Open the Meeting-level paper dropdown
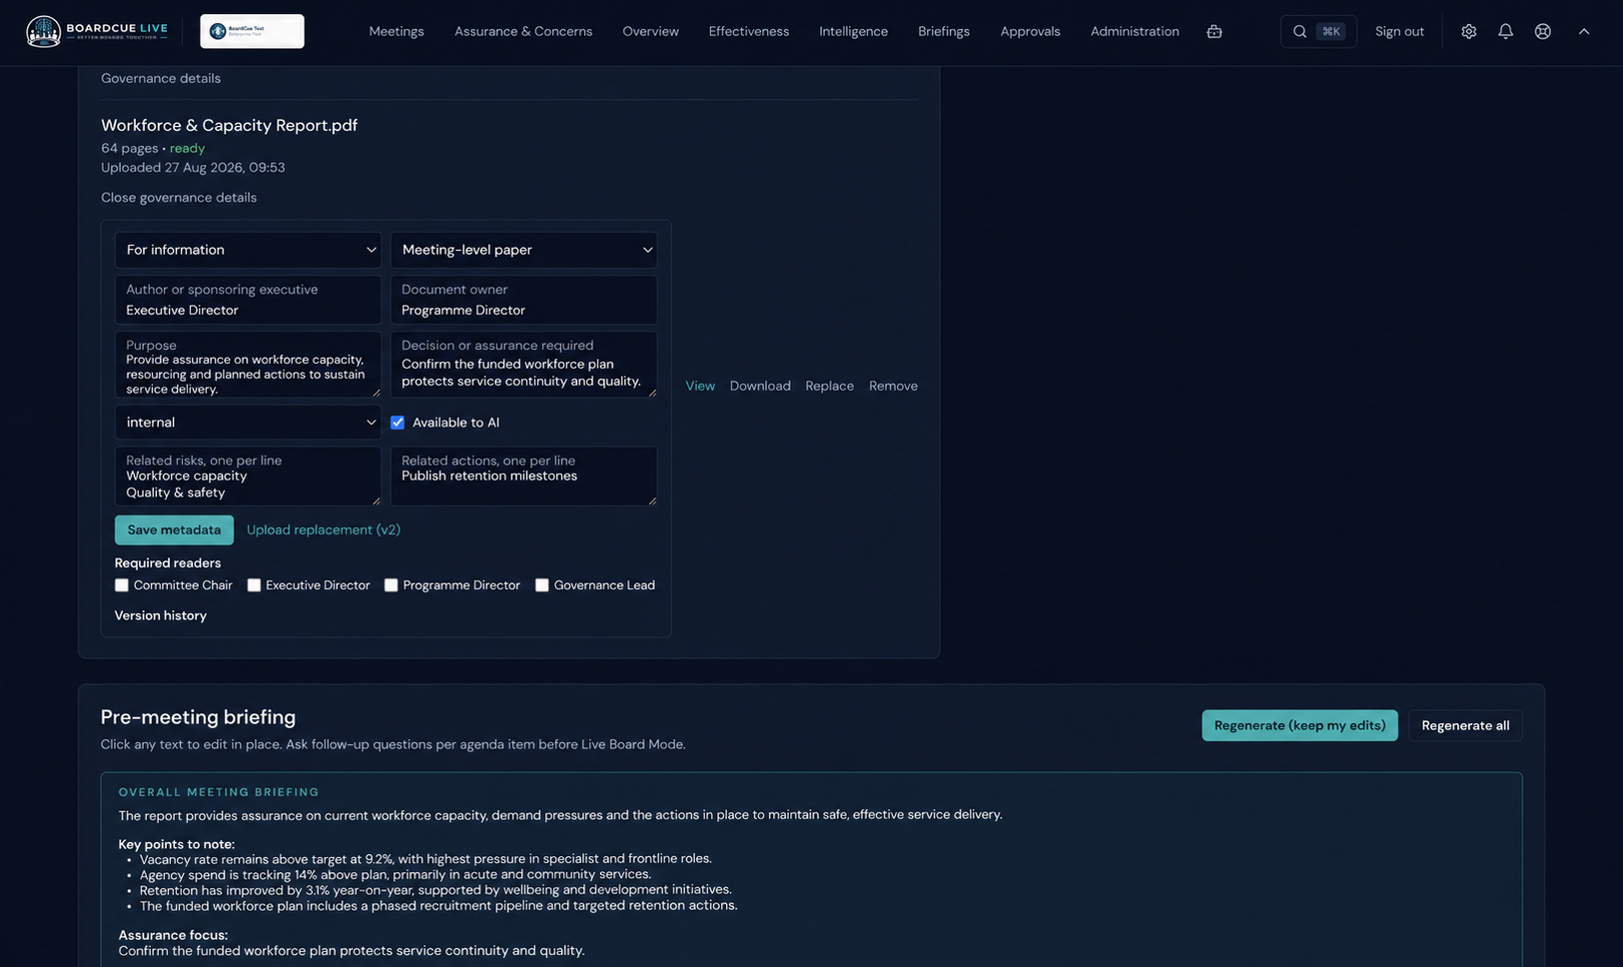 coord(523,250)
